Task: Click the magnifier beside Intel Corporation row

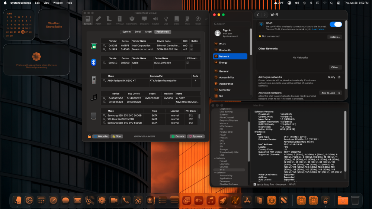Action: click(x=104, y=45)
